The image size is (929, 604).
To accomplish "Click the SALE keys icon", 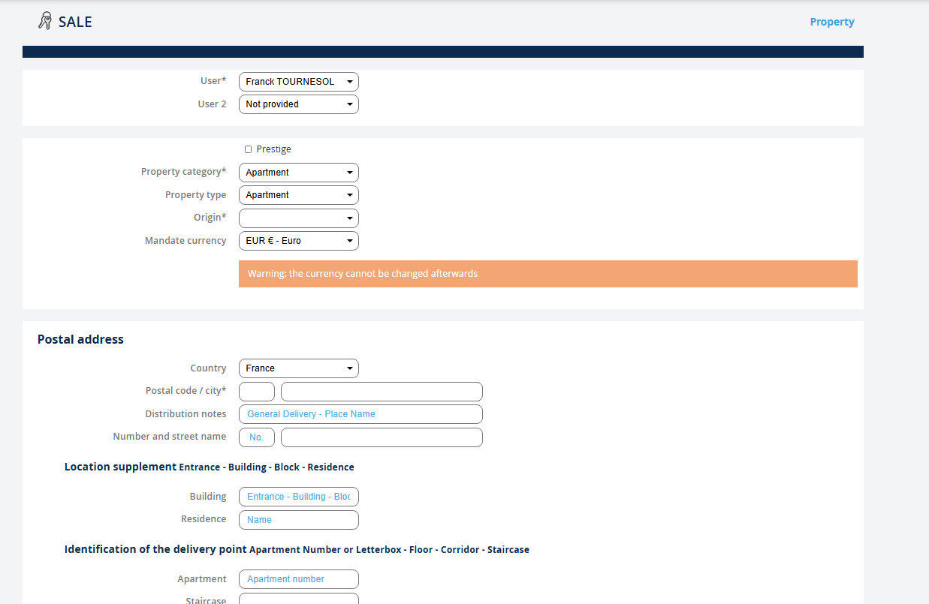I will tap(45, 21).
